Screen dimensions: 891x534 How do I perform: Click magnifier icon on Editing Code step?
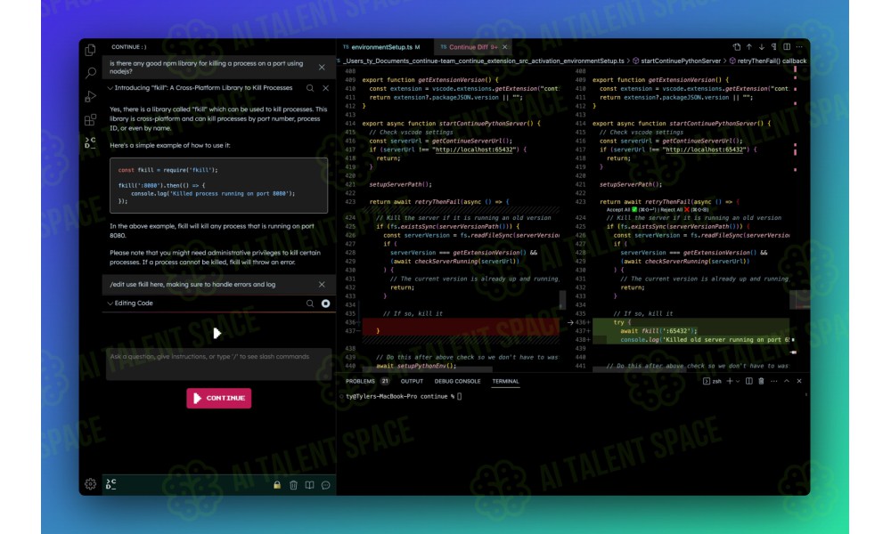pos(310,303)
